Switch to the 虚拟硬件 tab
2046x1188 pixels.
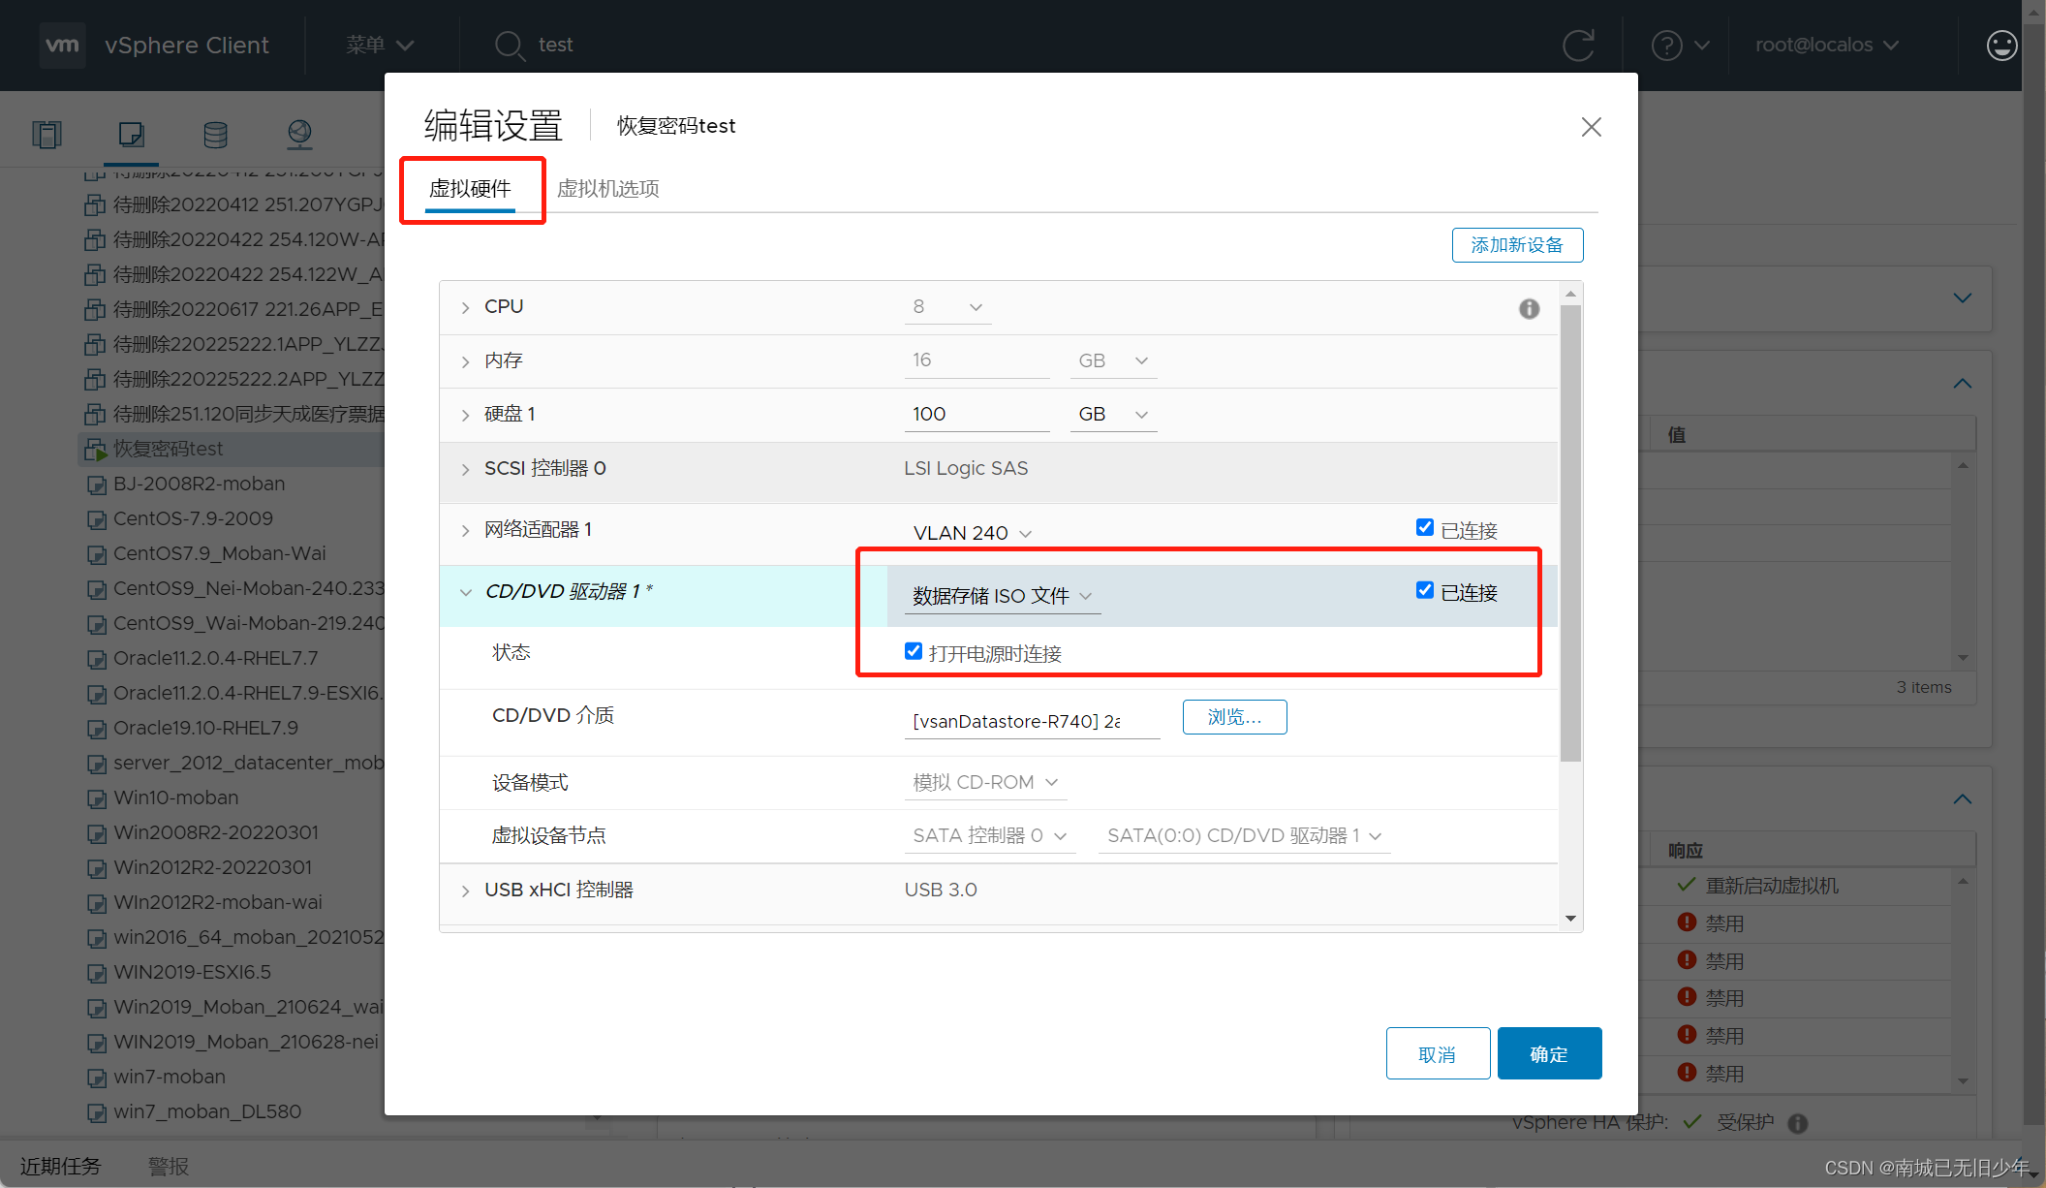(470, 189)
